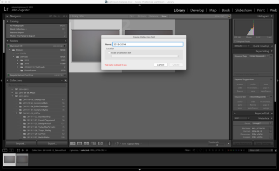The height and width of the screenshot is (171, 279).
Task: Check Inside a Collection Set checkbox
Action: point(109,53)
